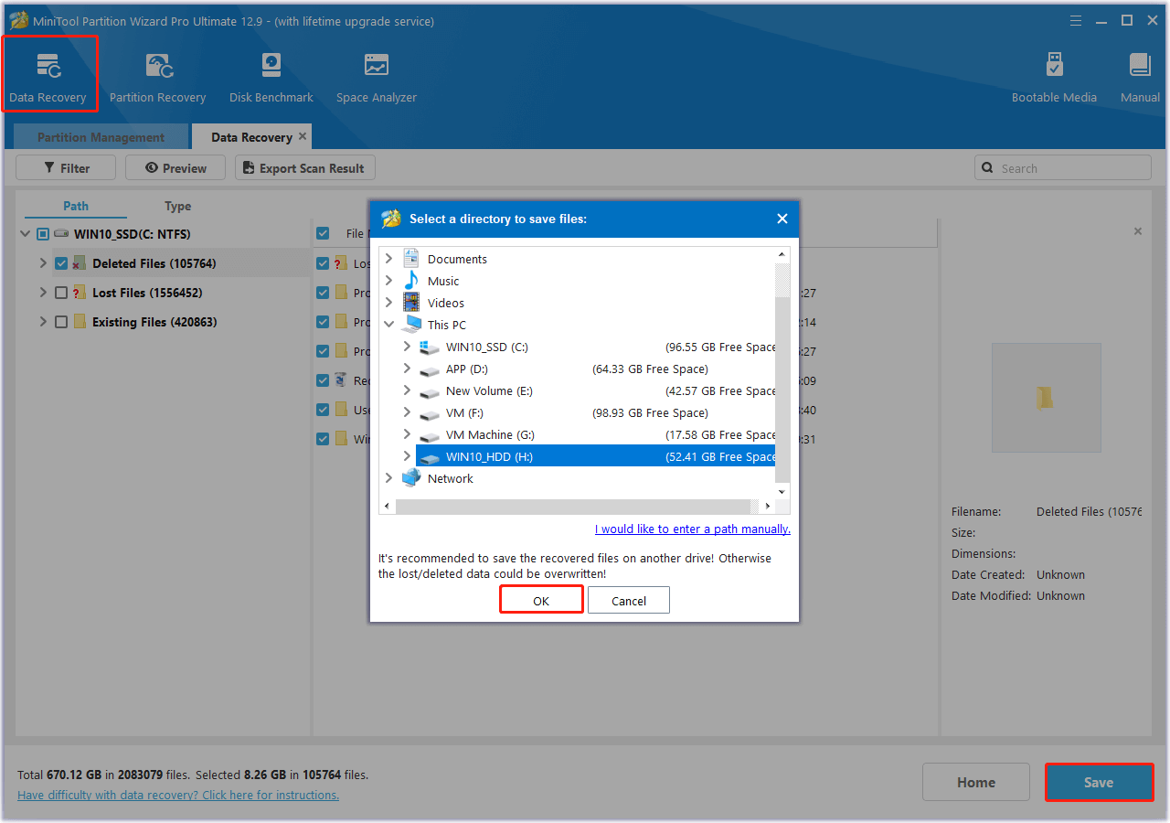1170x823 pixels.
Task: Expand Existing Files node
Action: point(42,322)
